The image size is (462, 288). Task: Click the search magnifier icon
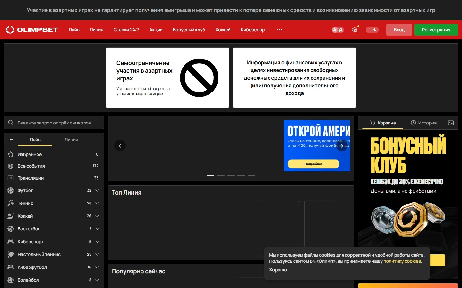coord(11,123)
